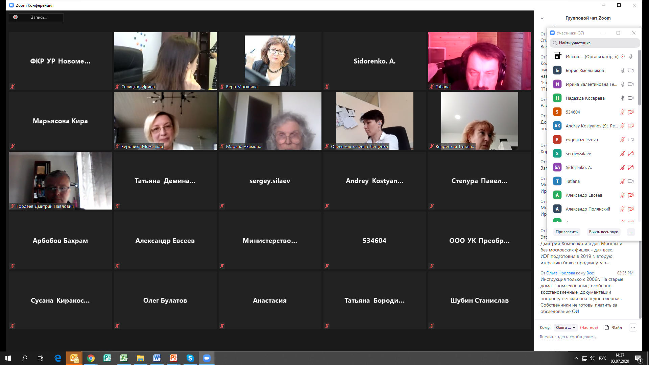Open chat more options ellipsis button
This screenshot has height=365, width=649.
(x=633, y=327)
